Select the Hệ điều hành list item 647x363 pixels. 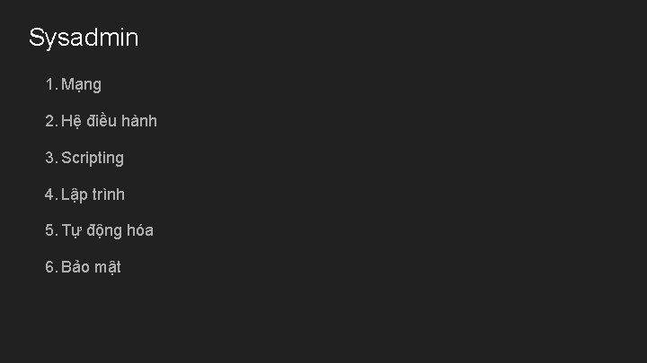pyautogui.click(x=109, y=121)
